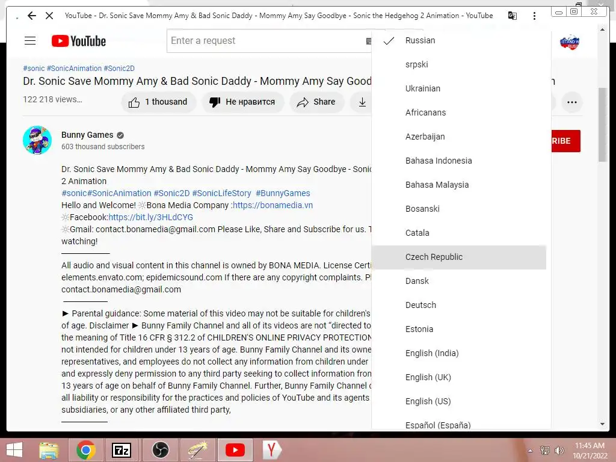Switch to the YouTube app taskbar icon
The image size is (616, 462).
click(235, 450)
